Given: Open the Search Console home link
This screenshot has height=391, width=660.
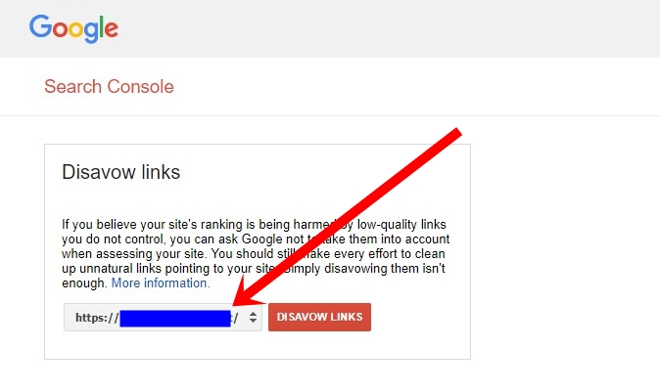Looking at the screenshot, I should click(x=109, y=87).
